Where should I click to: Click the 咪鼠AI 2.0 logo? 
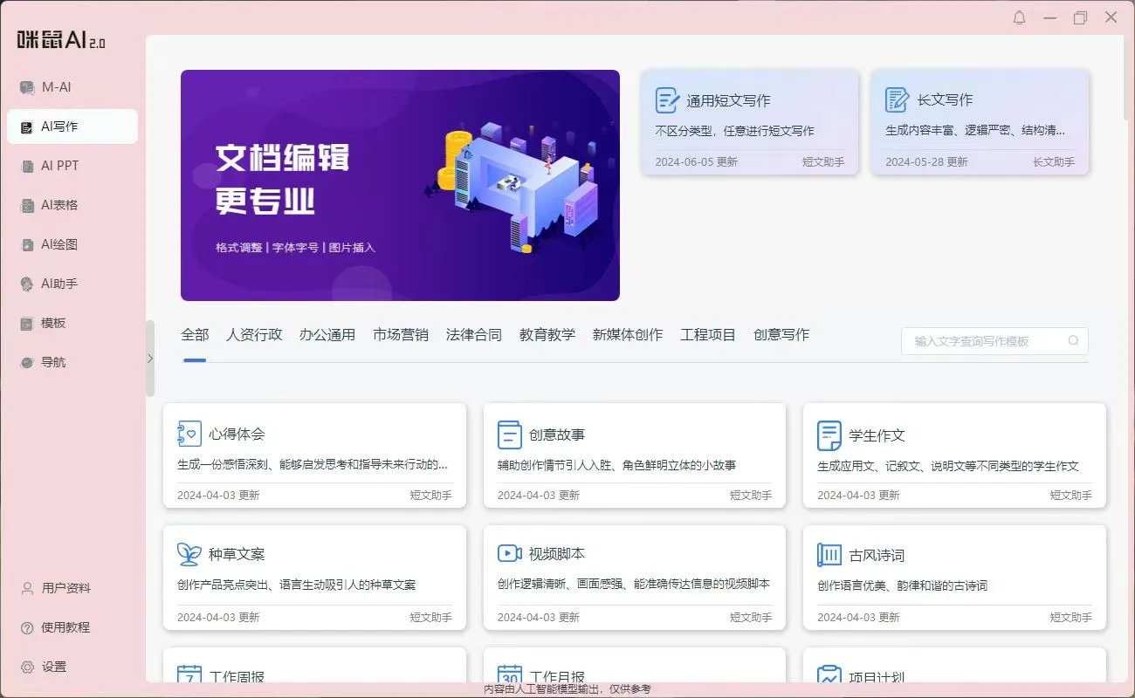pos(61,40)
